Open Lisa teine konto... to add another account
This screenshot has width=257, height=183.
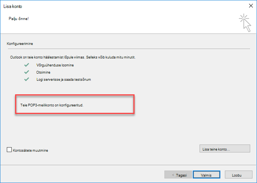click(x=225, y=148)
